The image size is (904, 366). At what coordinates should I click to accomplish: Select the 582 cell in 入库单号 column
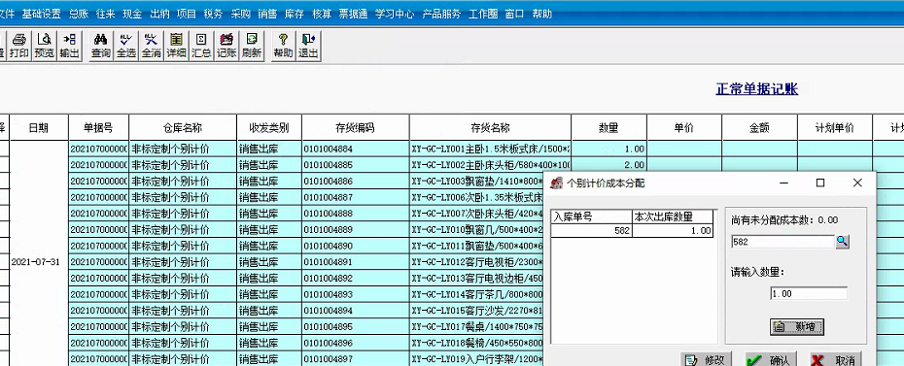click(x=592, y=231)
